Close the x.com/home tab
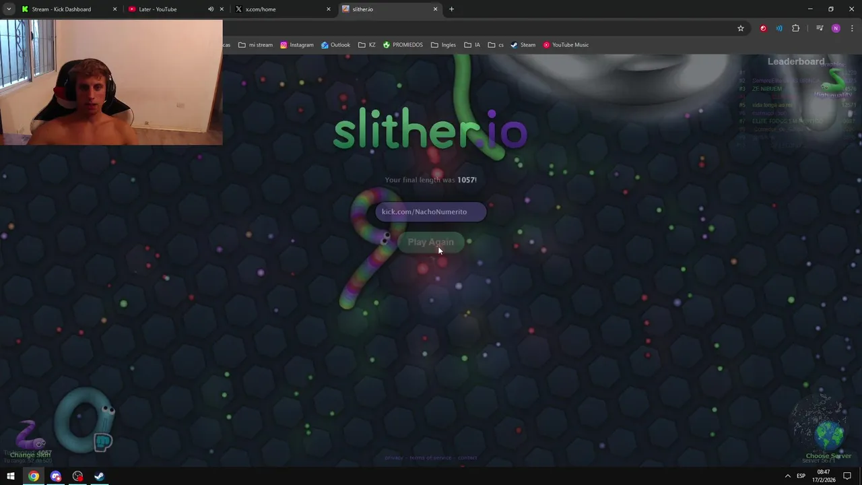Screen dimensions: 862x485 [x=329, y=9]
